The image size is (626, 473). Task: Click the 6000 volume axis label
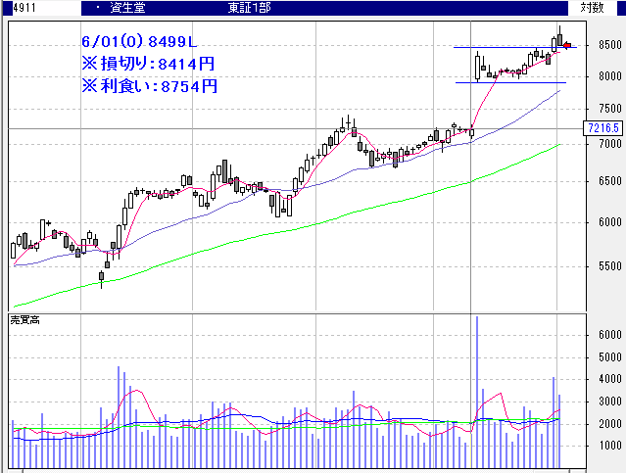click(609, 335)
